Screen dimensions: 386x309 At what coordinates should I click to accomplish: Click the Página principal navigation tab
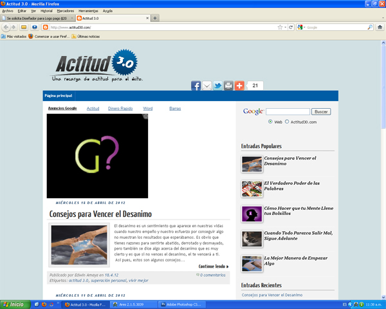[59, 96]
